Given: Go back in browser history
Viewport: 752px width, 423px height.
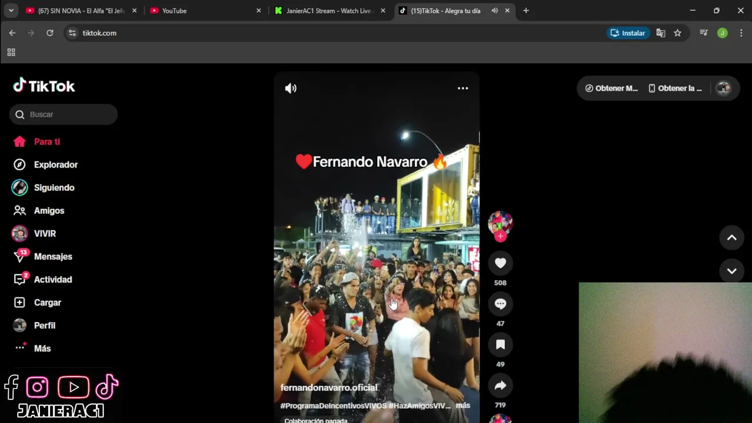Looking at the screenshot, I should point(12,33).
